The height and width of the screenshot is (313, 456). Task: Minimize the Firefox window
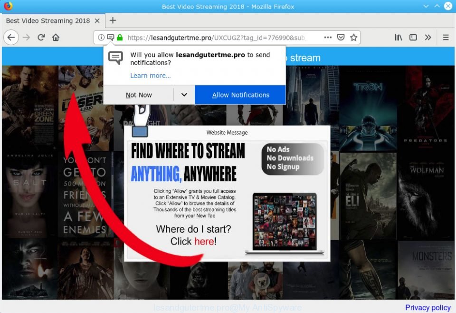coord(426,6)
